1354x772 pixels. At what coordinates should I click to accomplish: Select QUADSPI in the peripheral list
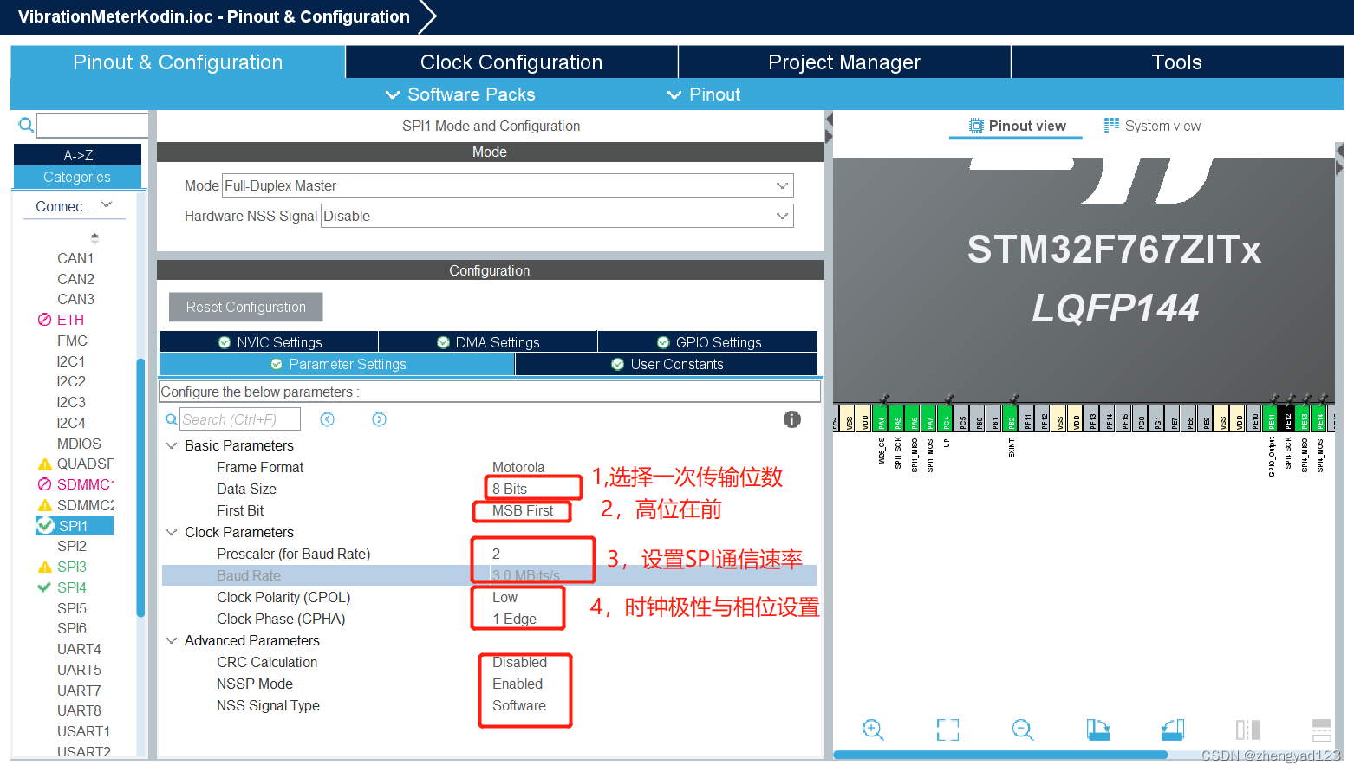point(85,464)
